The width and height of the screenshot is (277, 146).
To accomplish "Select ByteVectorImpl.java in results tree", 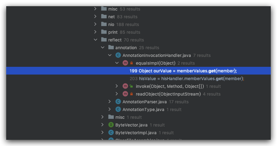I will [136, 133].
